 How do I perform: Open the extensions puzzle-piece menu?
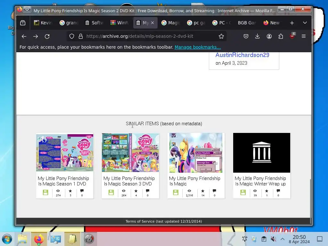coord(281,37)
